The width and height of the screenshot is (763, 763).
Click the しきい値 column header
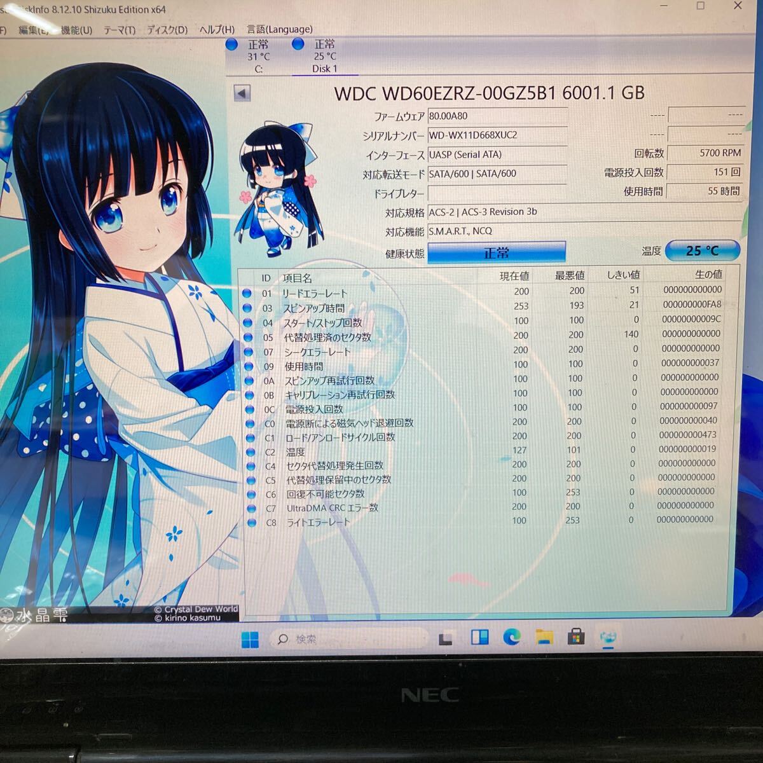pyautogui.click(x=624, y=275)
